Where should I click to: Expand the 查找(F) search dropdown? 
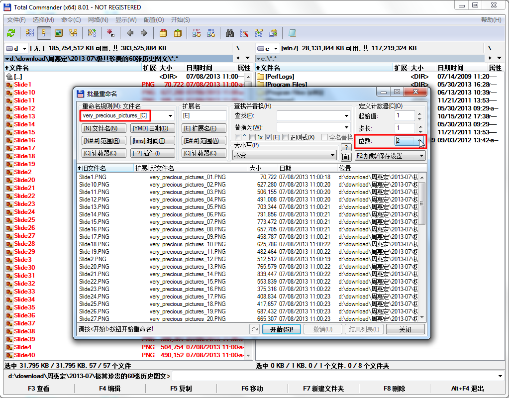coord(346,116)
